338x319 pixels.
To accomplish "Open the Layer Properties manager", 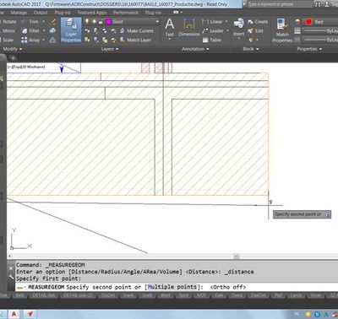I will (x=71, y=30).
